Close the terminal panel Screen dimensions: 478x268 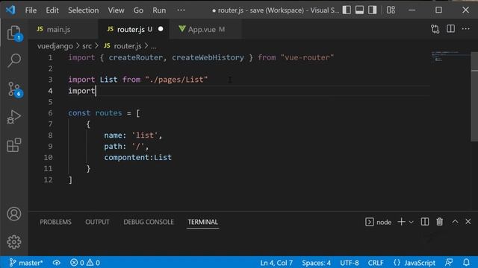point(468,222)
